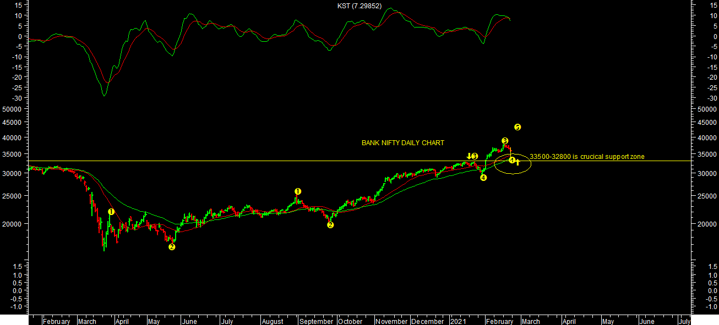Select wave 1 marker near the April bounce
Viewport: 719px width, 325px height.
click(x=111, y=212)
